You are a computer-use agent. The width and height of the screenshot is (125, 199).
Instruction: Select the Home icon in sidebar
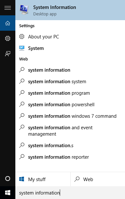[x=8, y=23]
